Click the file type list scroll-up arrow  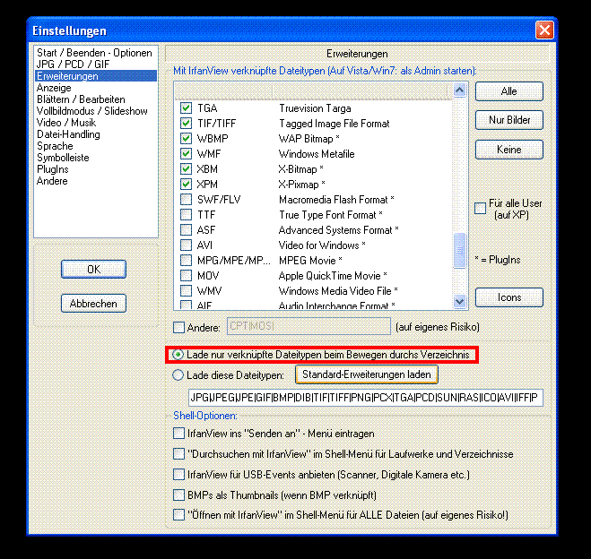coord(459,90)
